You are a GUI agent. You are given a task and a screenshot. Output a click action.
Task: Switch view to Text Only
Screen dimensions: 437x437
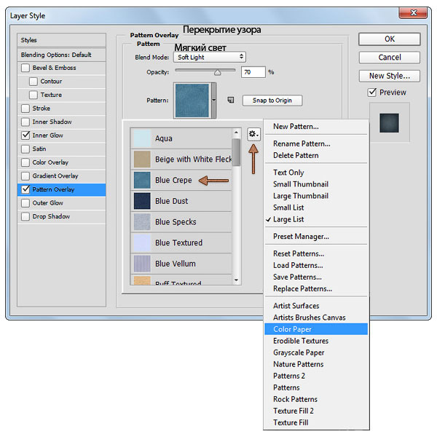288,173
